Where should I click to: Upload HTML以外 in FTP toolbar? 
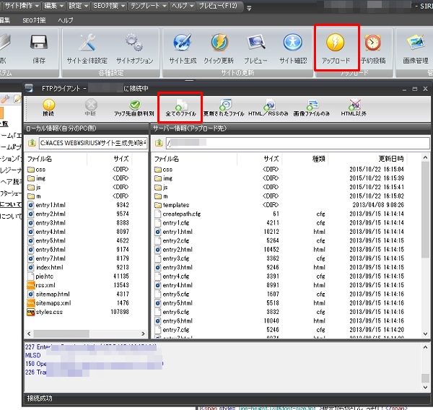point(354,108)
